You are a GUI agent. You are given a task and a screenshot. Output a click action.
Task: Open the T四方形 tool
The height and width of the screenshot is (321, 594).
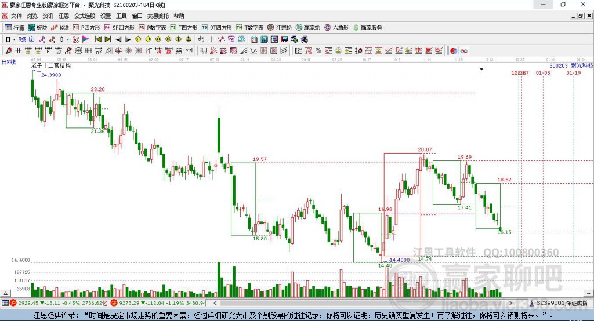(184, 28)
